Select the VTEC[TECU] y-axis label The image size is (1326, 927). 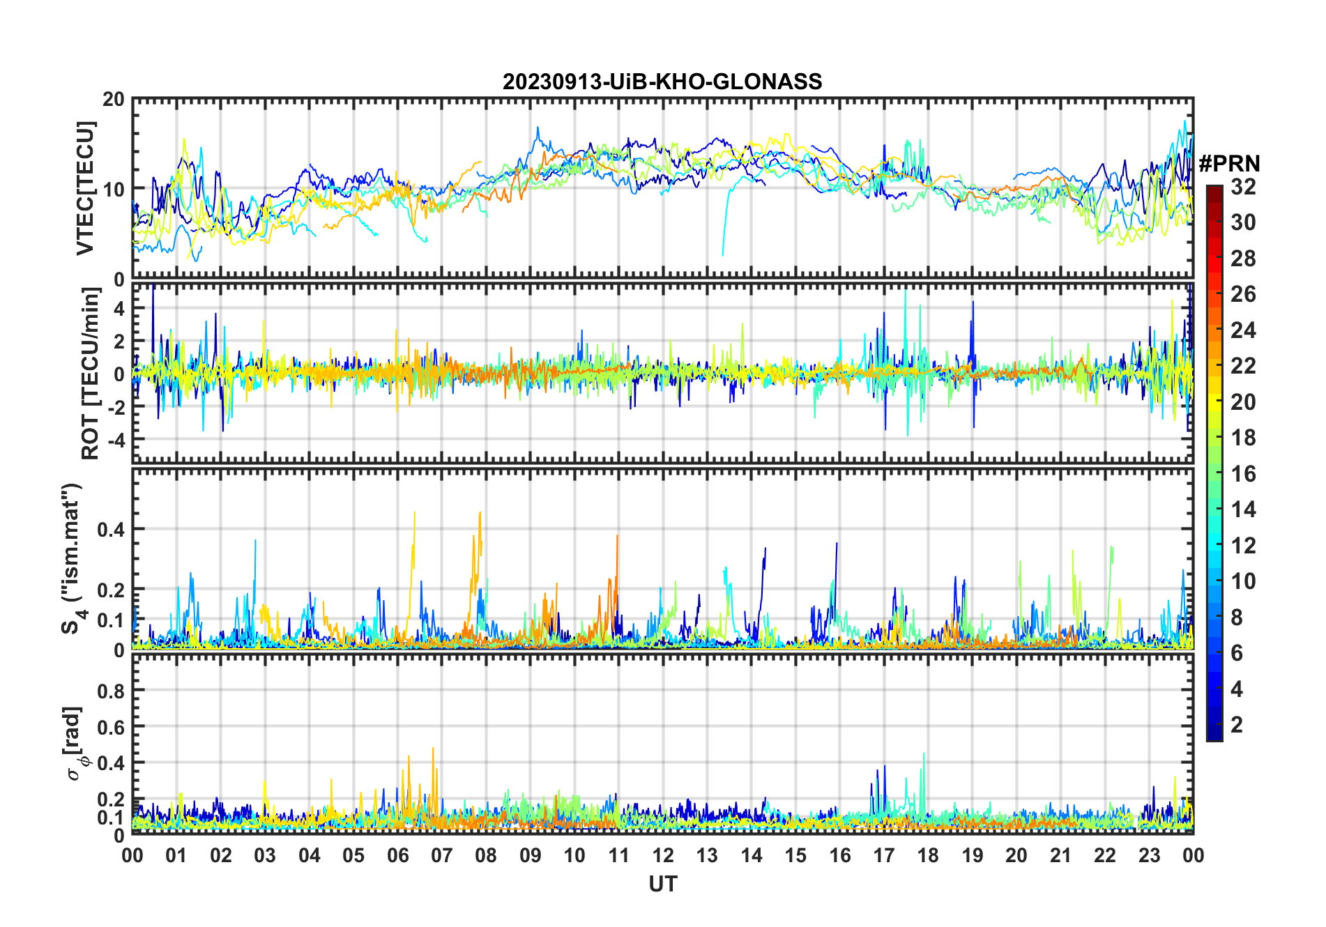click(86, 188)
